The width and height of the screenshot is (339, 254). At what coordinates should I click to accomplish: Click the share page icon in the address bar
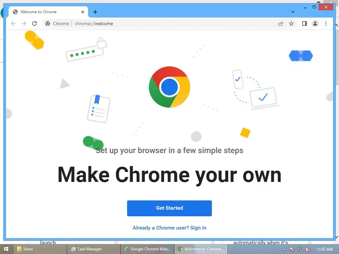[281, 23]
